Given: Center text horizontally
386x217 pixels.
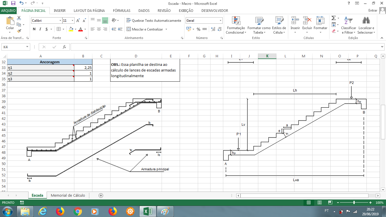Looking at the screenshot, I should tap(99, 29).
